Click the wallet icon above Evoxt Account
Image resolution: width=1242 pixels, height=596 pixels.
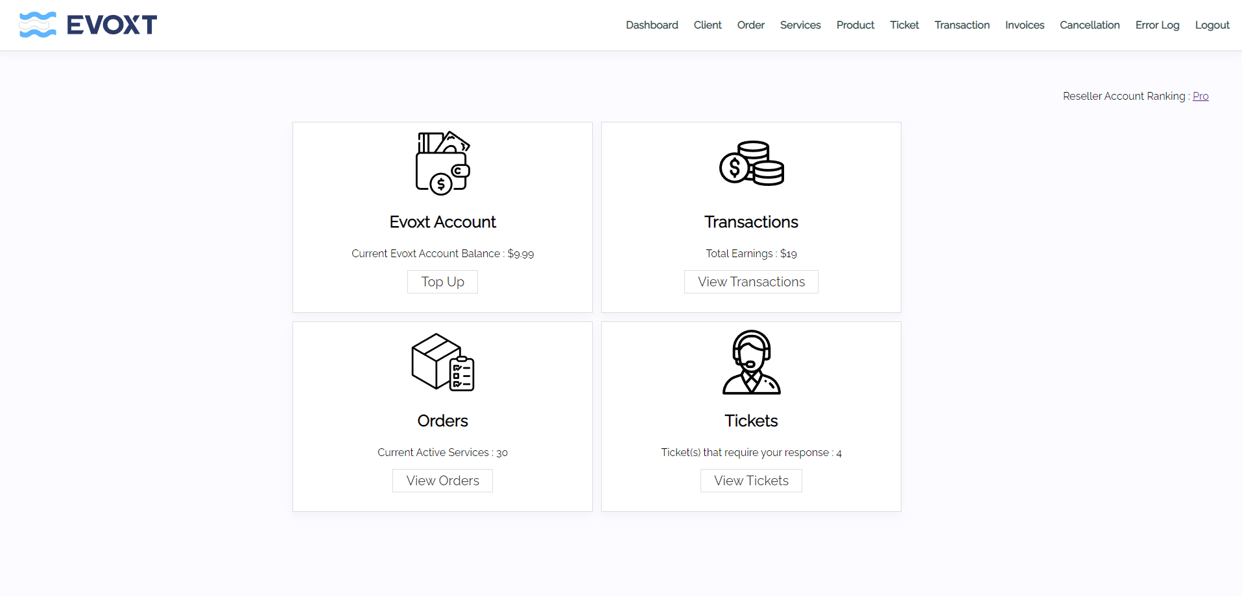[x=442, y=163]
